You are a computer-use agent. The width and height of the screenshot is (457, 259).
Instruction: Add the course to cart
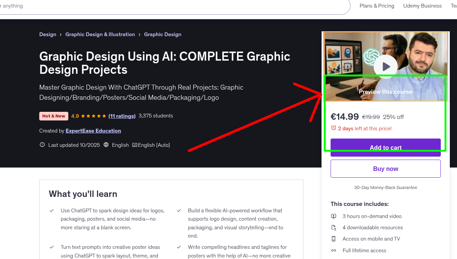coord(385,148)
